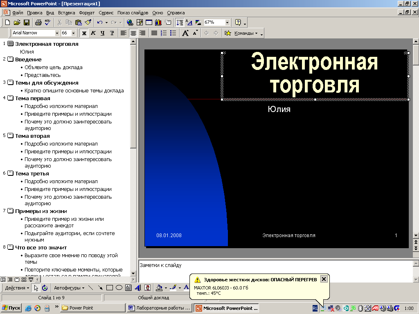Open the Вставка menu
Image resolution: width=419 pixels, height=314 pixels.
click(67, 13)
